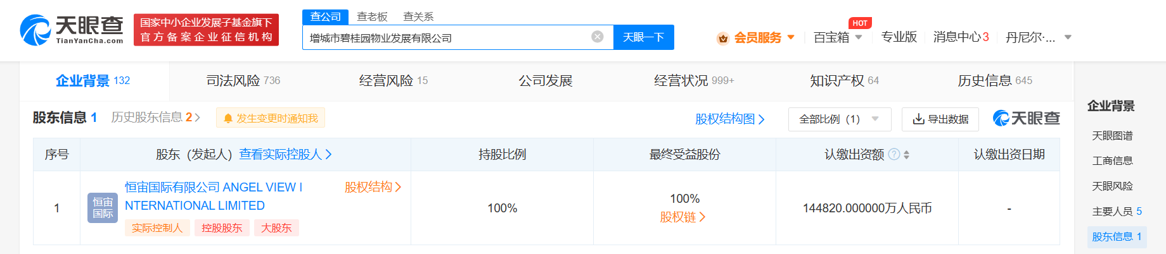1166x254 pixels.
Task: Open the 股权结构图 link
Action: tap(729, 119)
